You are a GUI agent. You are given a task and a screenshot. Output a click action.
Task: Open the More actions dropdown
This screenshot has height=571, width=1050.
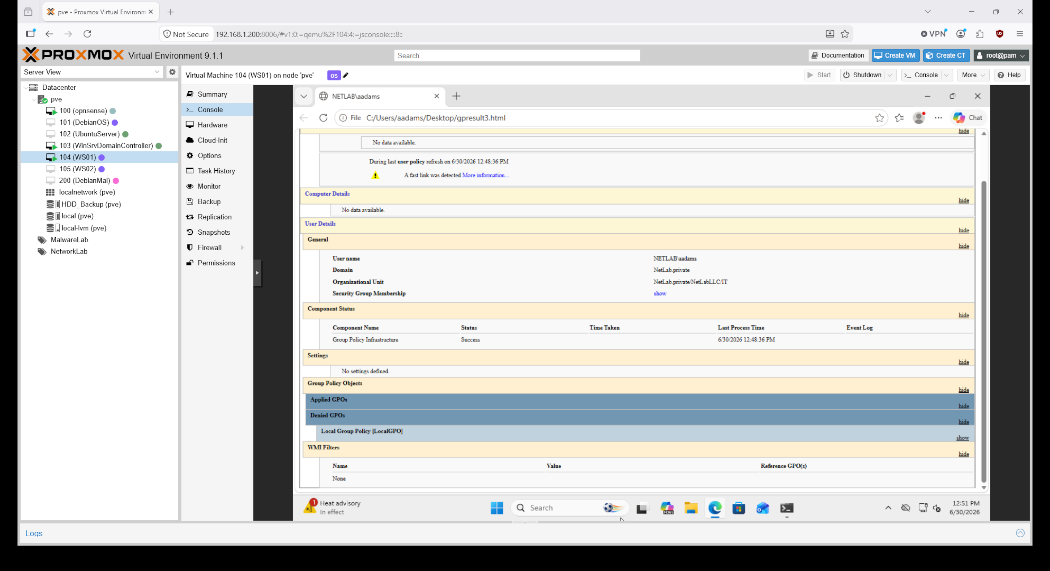tap(973, 75)
